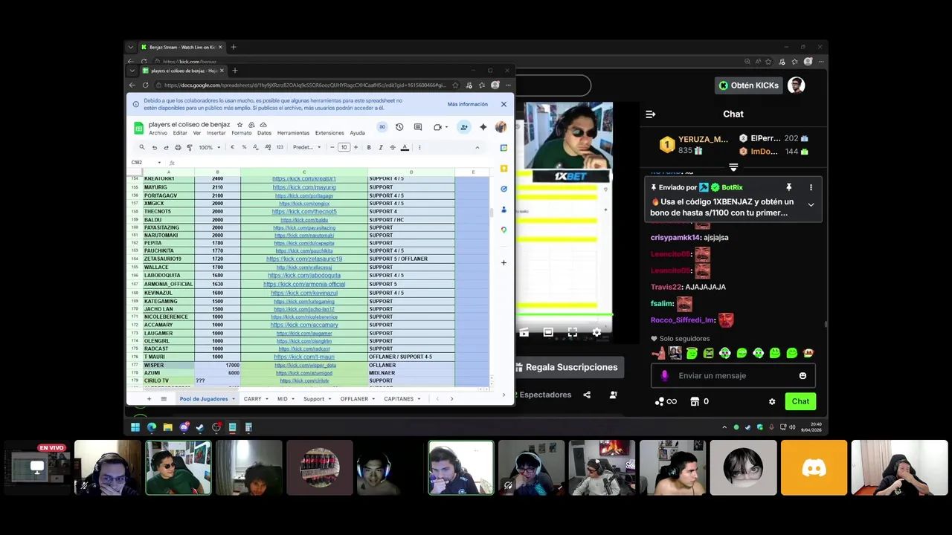Switch to the MID sheet tab
This screenshot has width=952, height=535.
click(x=283, y=399)
